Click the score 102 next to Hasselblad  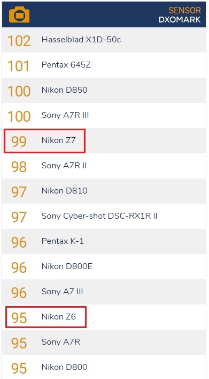click(x=19, y=41)
